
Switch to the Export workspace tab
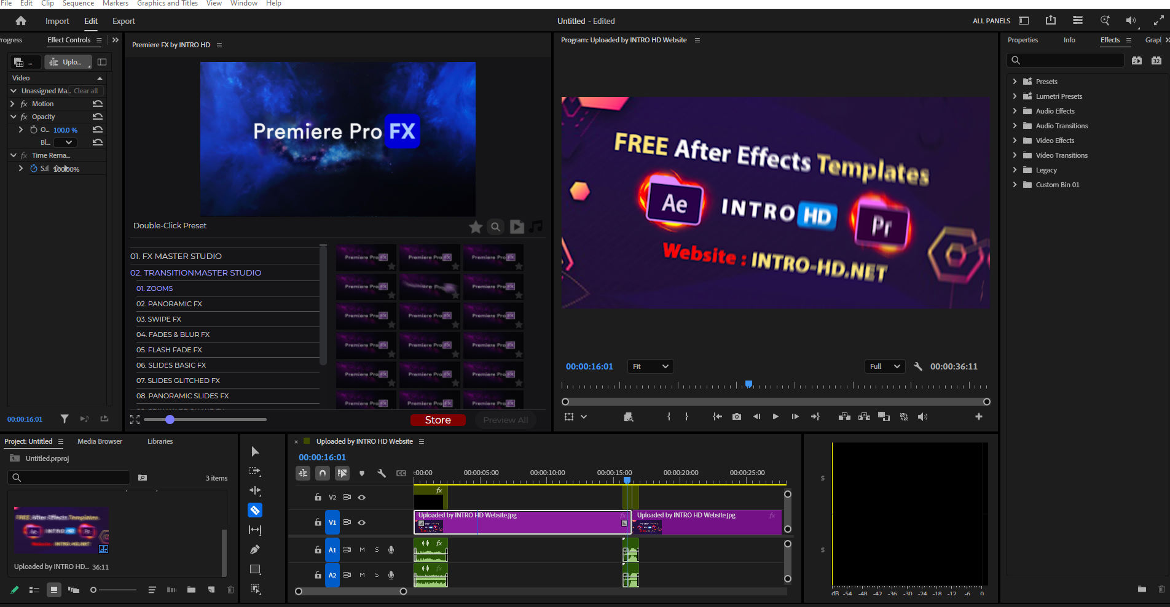[x=124, y=21]
